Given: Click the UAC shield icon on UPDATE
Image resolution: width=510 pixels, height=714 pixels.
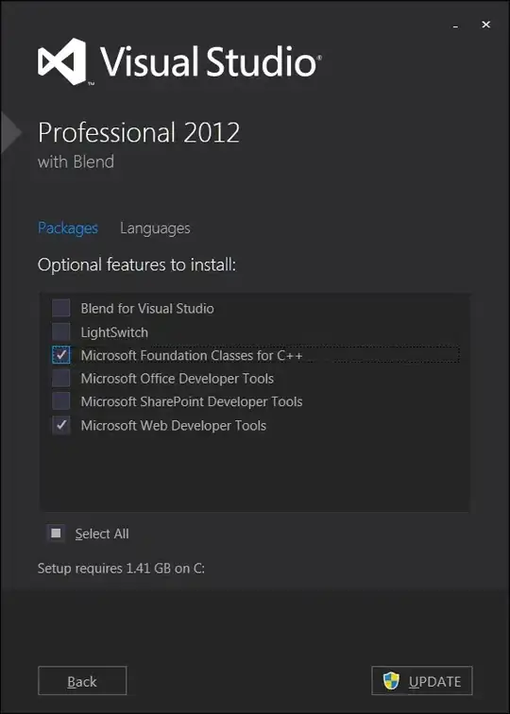Looking at the screenshot, I should tap(391, 681).
